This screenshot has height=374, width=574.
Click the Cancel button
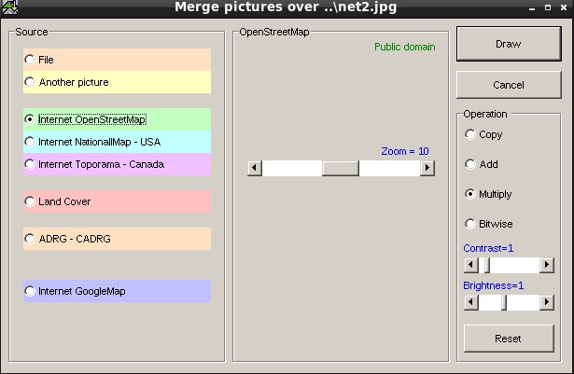(x=509, y=85)
